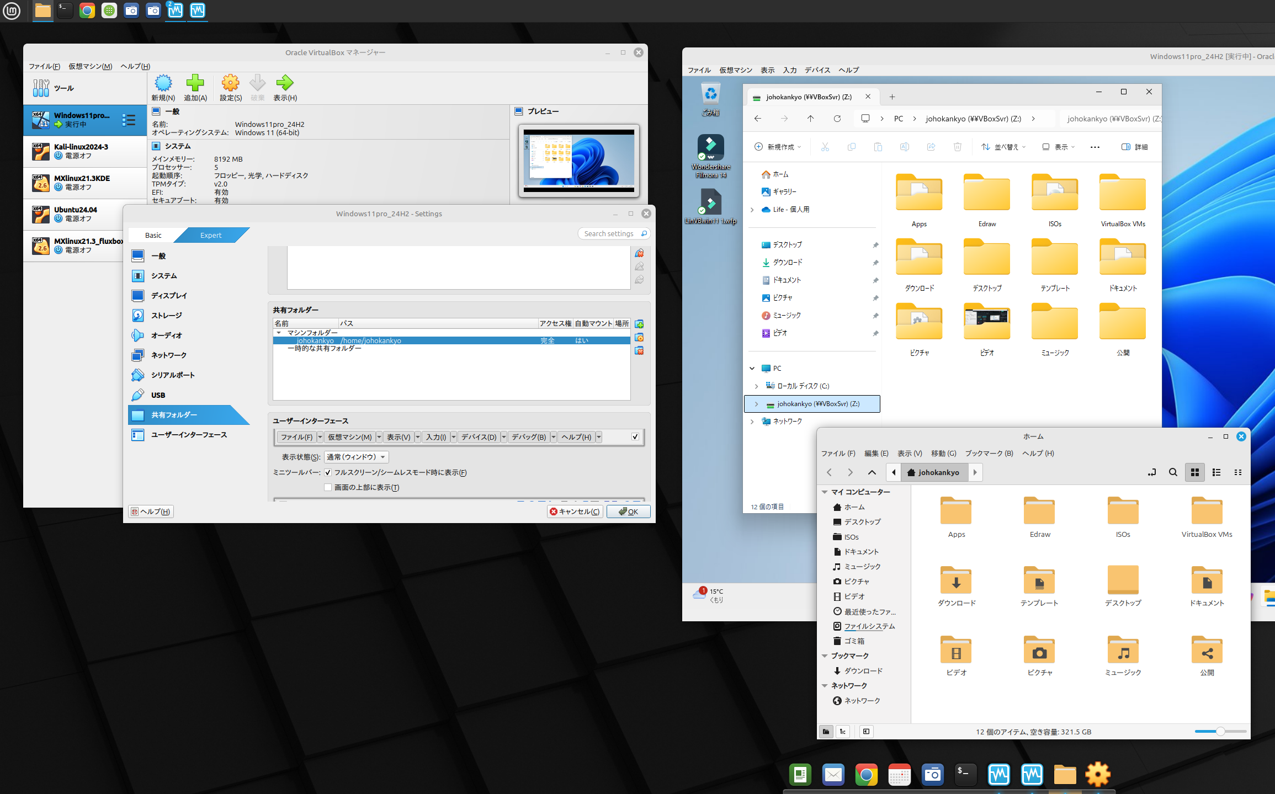Enable show at top of screen checkbox

click(328, 488)
